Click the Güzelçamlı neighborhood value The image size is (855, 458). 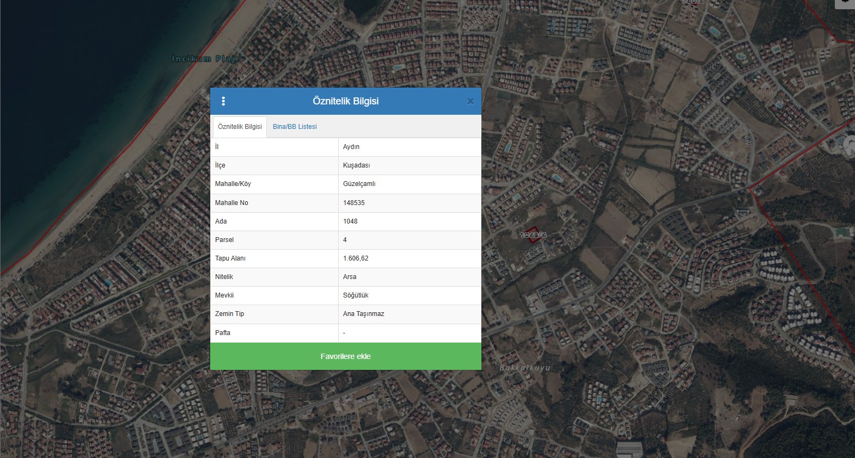tap(359, 184)
